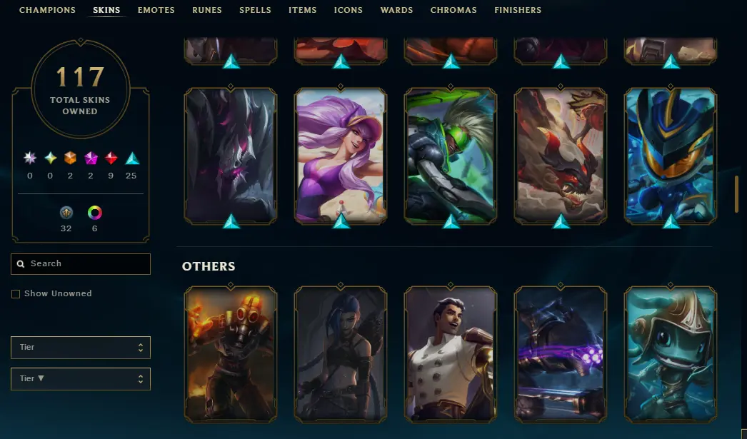Image resolution: width=747 pixels, height=439 pixels.
Task: Click the Search skins input field
Action: 81,264
